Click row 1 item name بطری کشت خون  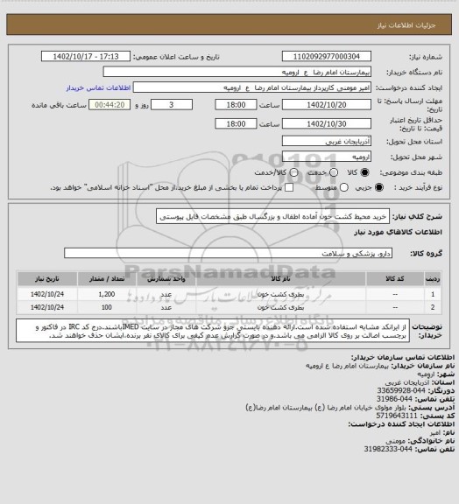280,294
